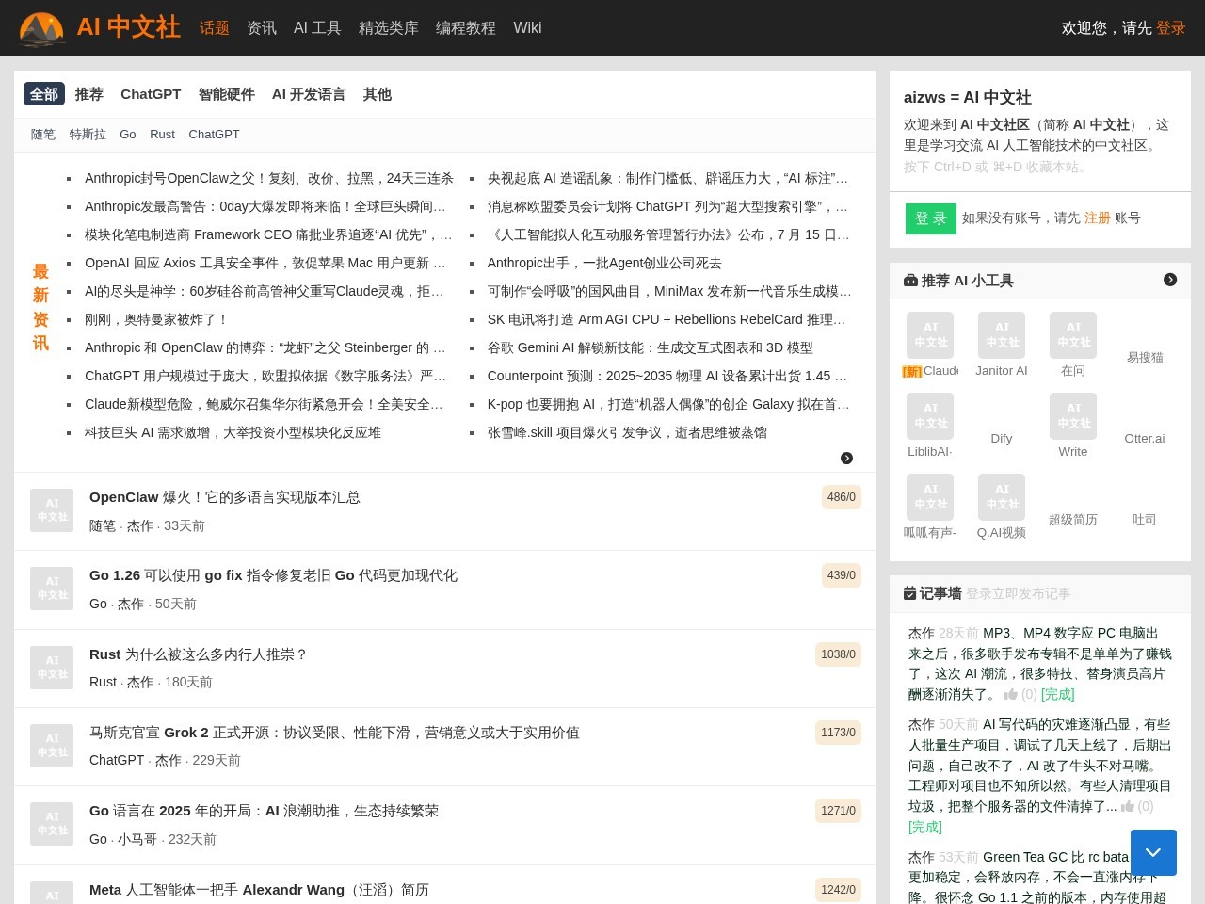Click the 486/0 vote counter on OpenClaw post

click(841, 497)
